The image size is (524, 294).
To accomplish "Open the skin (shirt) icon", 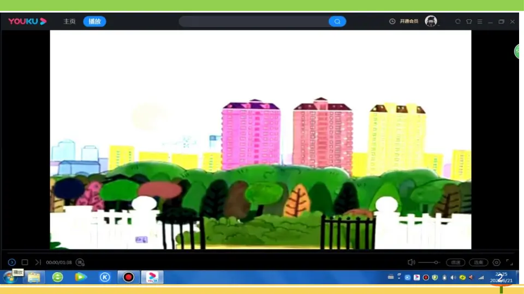I will tap(469, 21).
